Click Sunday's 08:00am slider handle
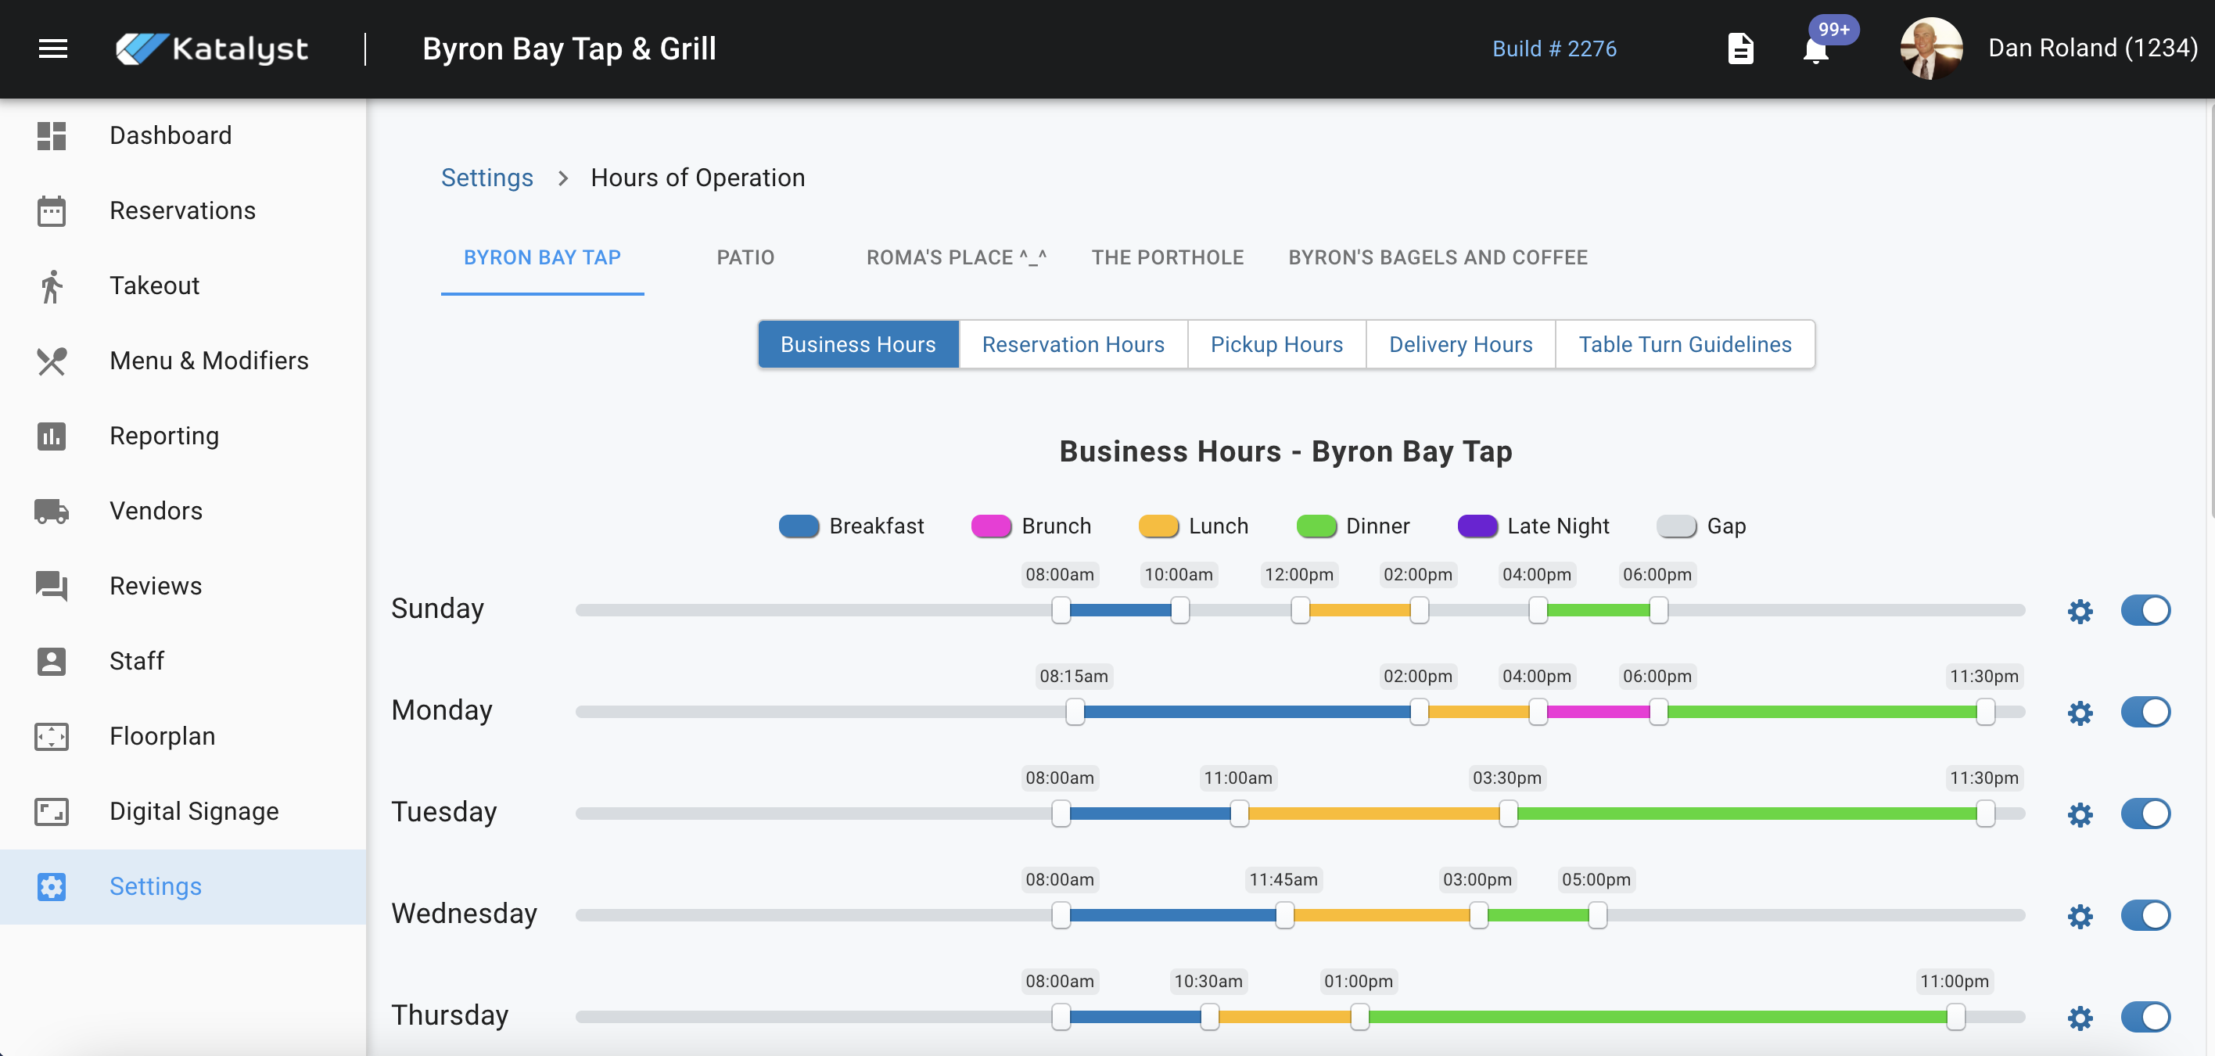Image resolution: width=2215 pixels, height=1056 pixels. pos(1061,611)
